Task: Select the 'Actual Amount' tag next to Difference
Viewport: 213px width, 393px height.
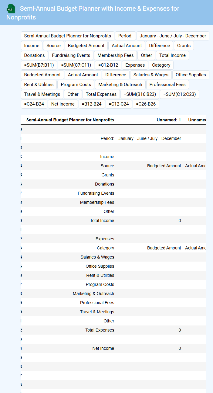Action: pos(127,46)
